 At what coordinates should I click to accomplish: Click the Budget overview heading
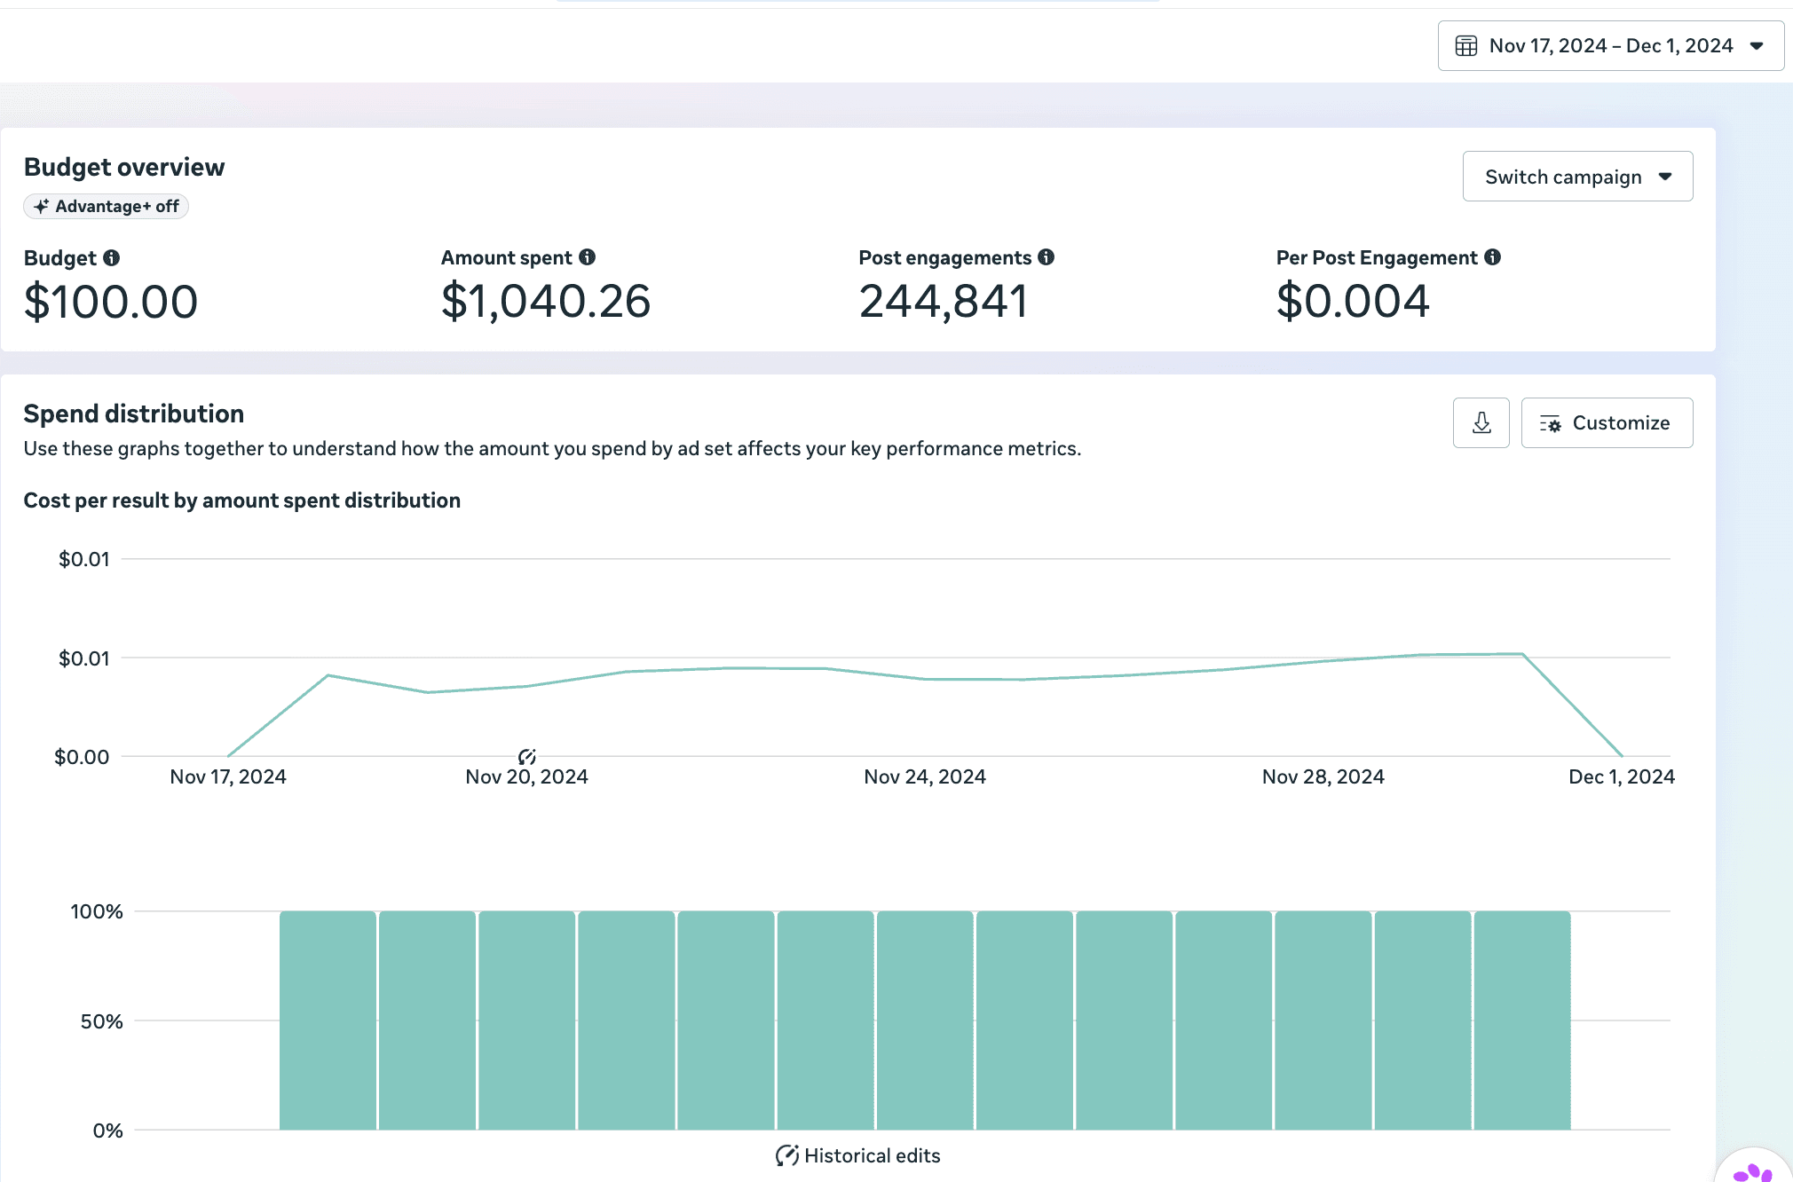tap(124, 168)
